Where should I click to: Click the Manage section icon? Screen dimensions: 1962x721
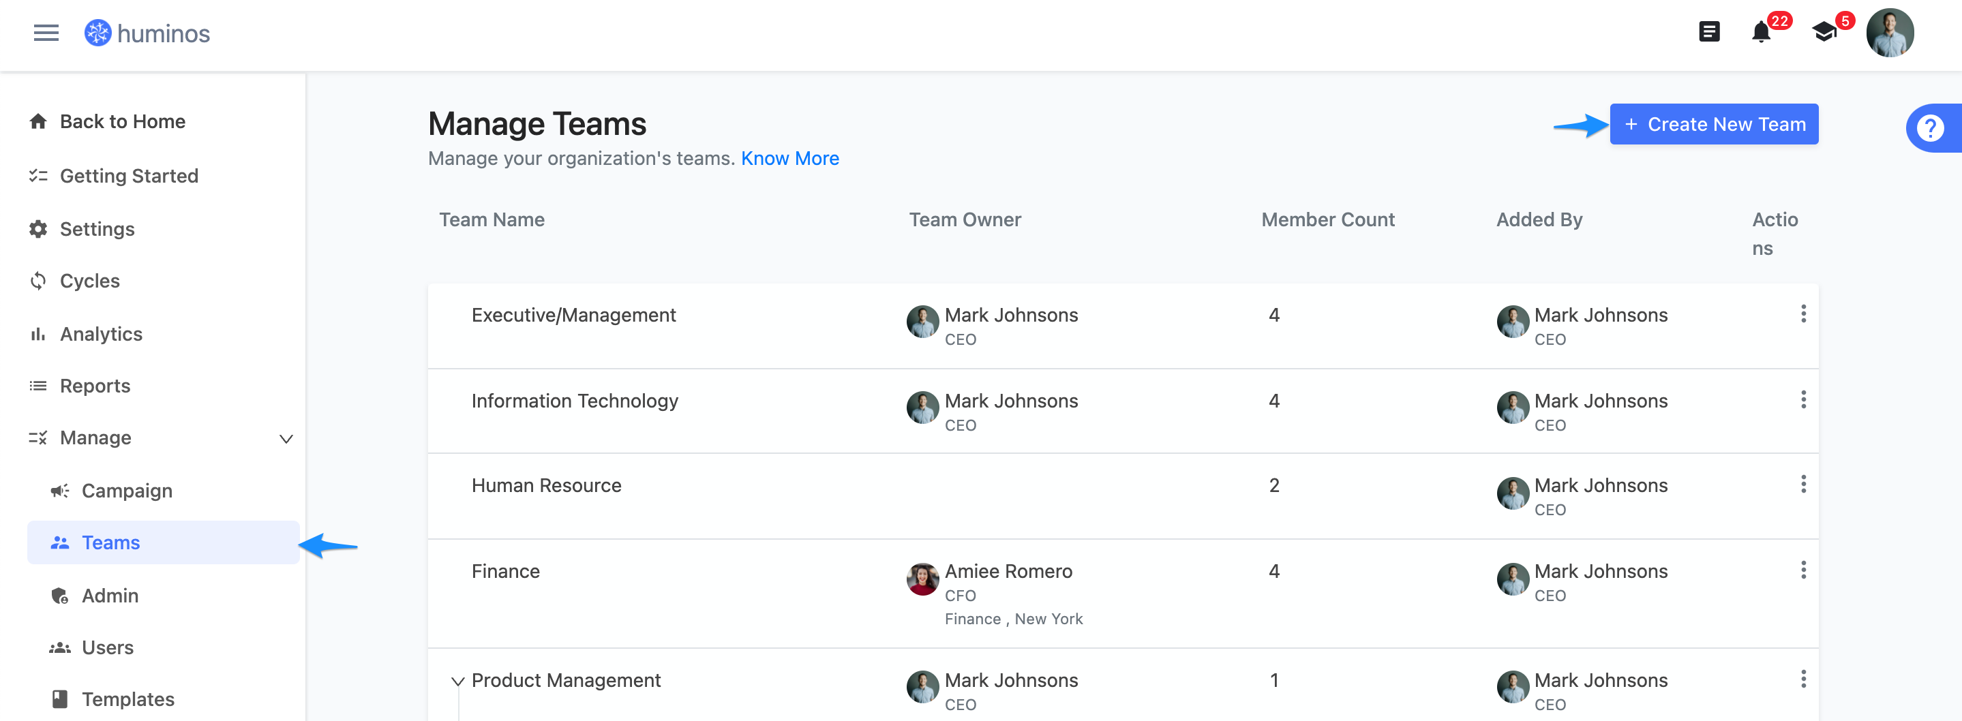(38, 438)
